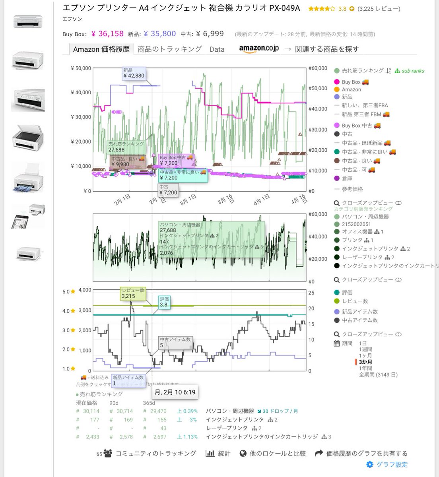
Task: Open 関連する商品を探す link
Action: pyautogui.click(x=327, y=49)
